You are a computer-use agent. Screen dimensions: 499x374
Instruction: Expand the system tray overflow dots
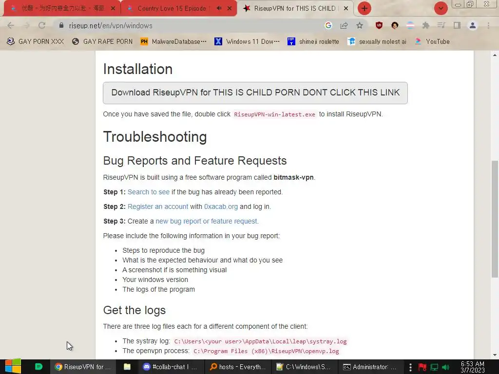pyautogui.click(x=410, y=367)
